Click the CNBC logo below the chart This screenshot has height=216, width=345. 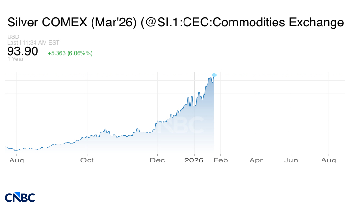(20, 197)
